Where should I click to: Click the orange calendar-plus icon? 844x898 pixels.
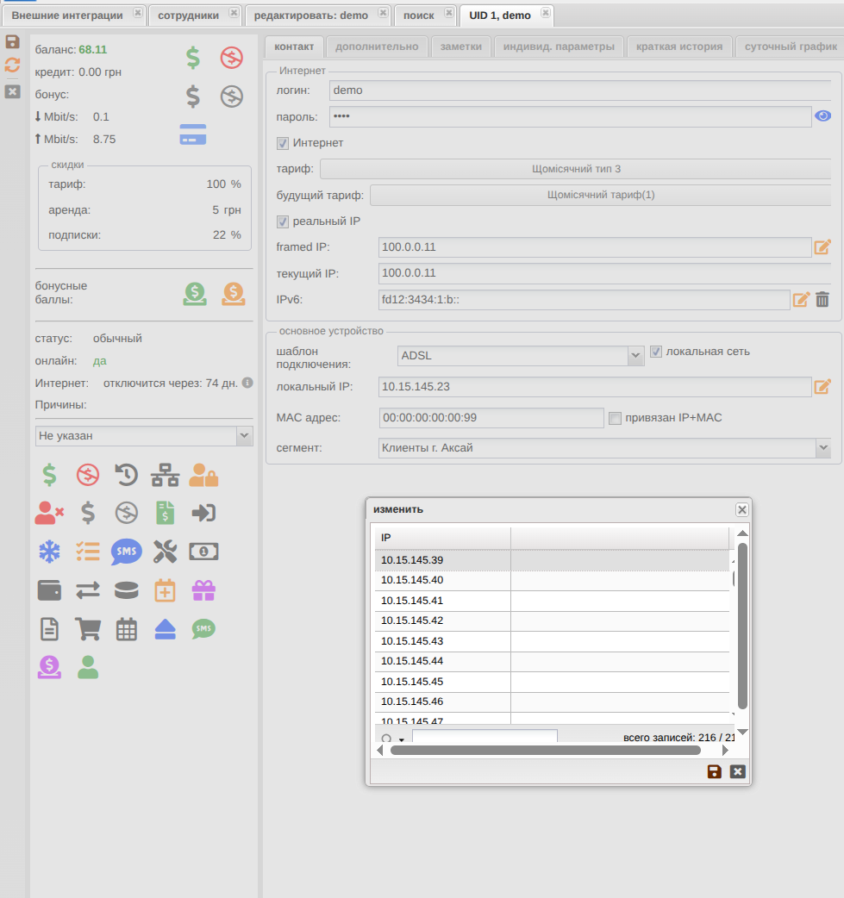pyautogui.click(x=165, y=590)
